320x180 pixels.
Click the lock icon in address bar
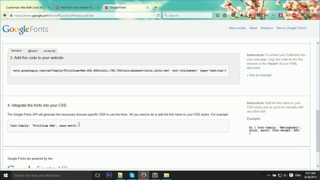tap(11, 15)
